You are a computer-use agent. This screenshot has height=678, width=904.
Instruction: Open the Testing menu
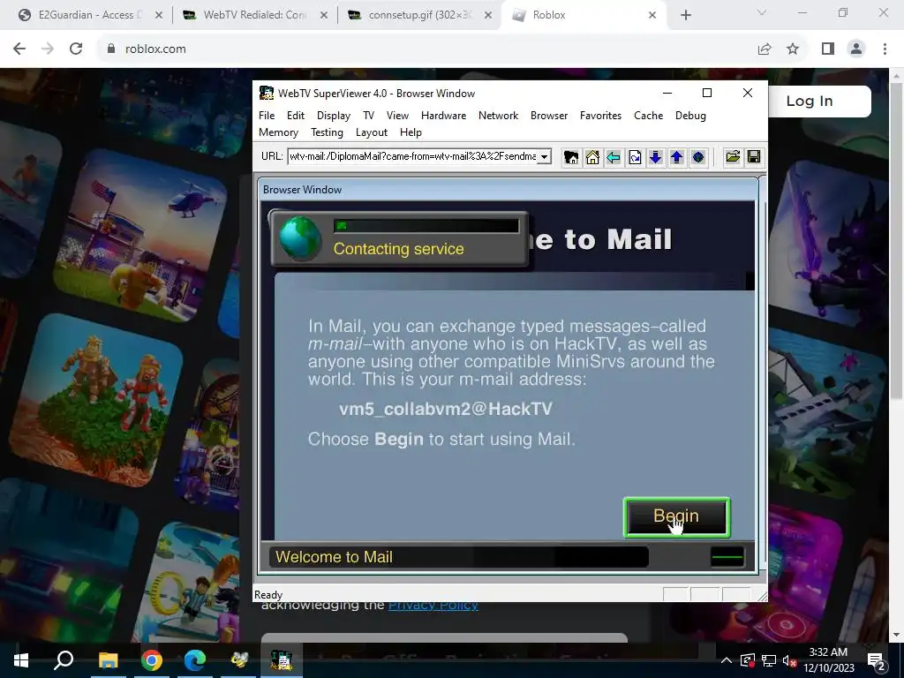point(327,132)
